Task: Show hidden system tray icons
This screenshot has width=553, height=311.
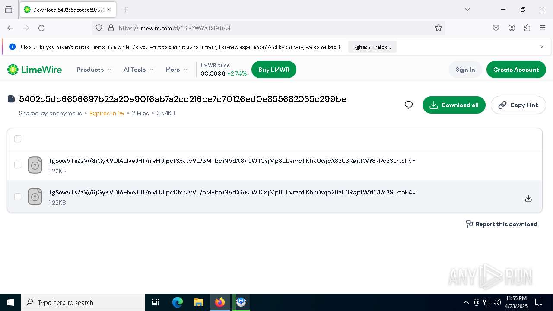Action: pyautogui.click(x=466, y=302)
